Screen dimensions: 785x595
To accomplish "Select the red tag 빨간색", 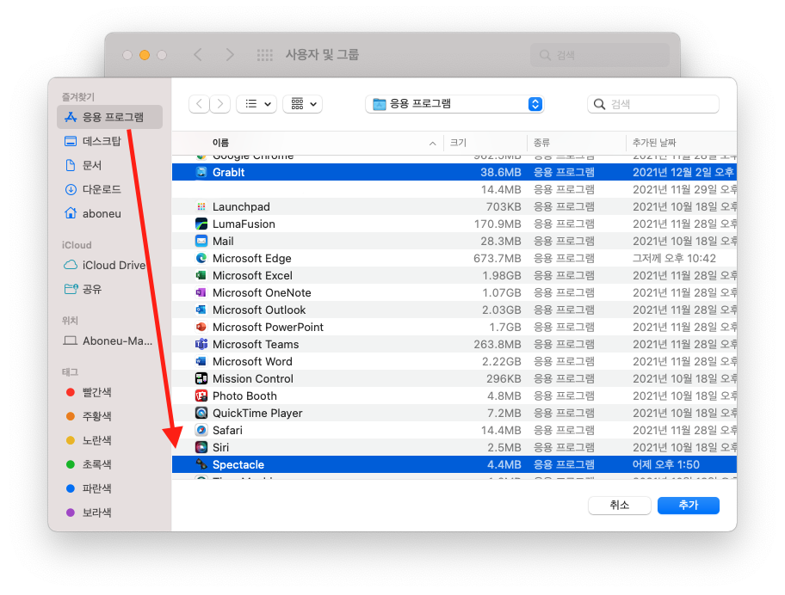I will click(x=88, y=392).
